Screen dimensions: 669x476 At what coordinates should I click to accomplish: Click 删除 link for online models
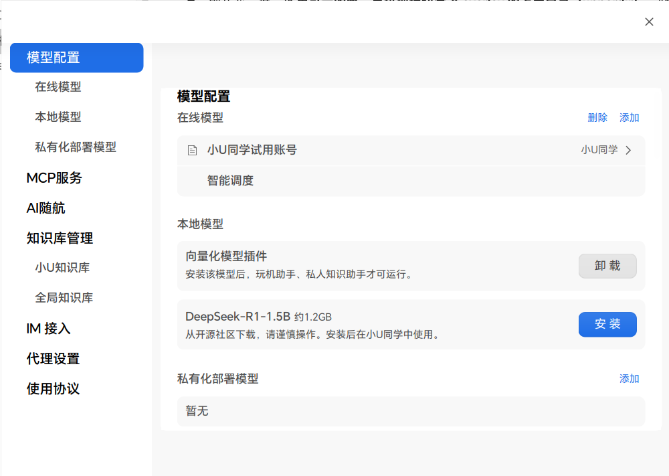pyautogui.click(x=597, y=118)
